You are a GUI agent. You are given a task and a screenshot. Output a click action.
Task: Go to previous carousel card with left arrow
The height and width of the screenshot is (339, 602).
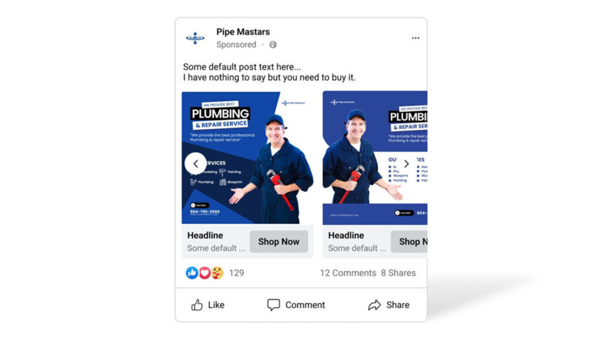195,164
